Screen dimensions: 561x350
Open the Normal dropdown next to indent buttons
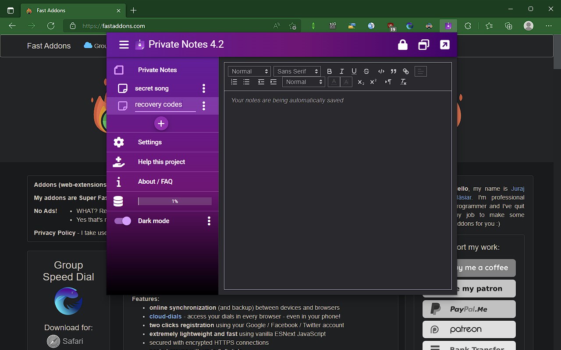(x=303, y=82)
